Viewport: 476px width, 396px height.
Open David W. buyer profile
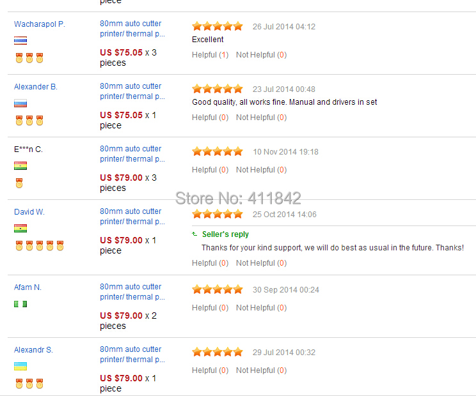pos(29,212)
